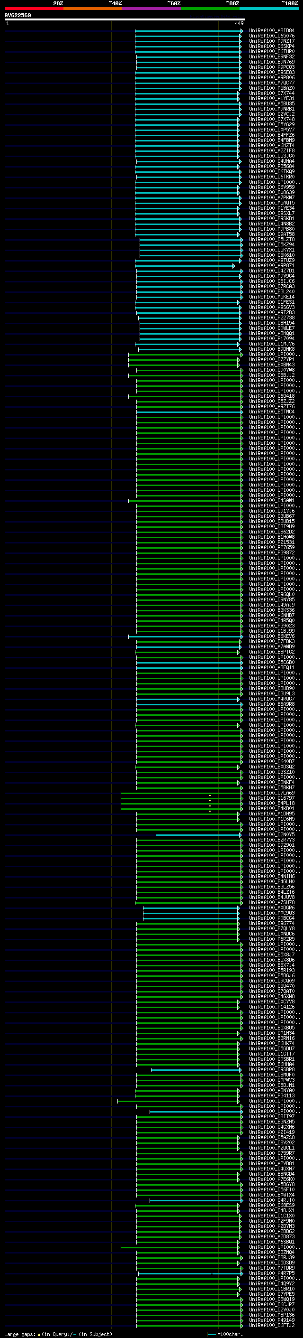Click the short cyan bar for UniRef100_Q2N0Y5

[198, 835]
